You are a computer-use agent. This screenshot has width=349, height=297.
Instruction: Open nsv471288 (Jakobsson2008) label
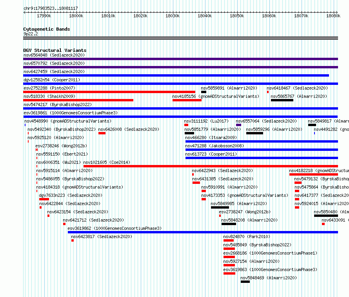[x=214, y=146]
